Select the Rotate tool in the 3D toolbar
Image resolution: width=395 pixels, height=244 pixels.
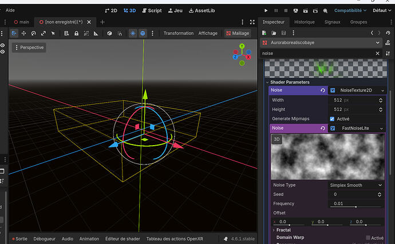click(33, 33)
